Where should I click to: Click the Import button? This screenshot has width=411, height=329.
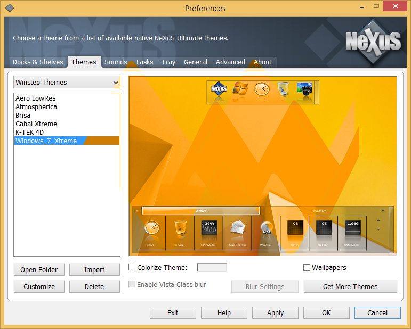[x=94, y=269]
